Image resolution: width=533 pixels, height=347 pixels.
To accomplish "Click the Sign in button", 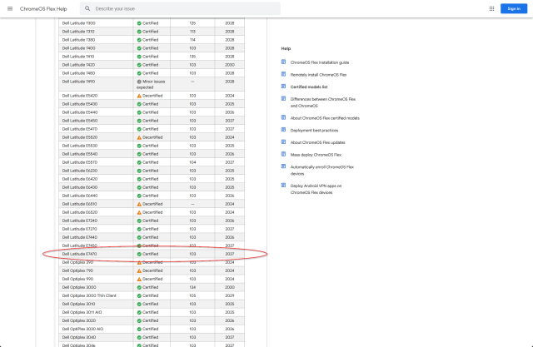I will (x=512, y=8).
